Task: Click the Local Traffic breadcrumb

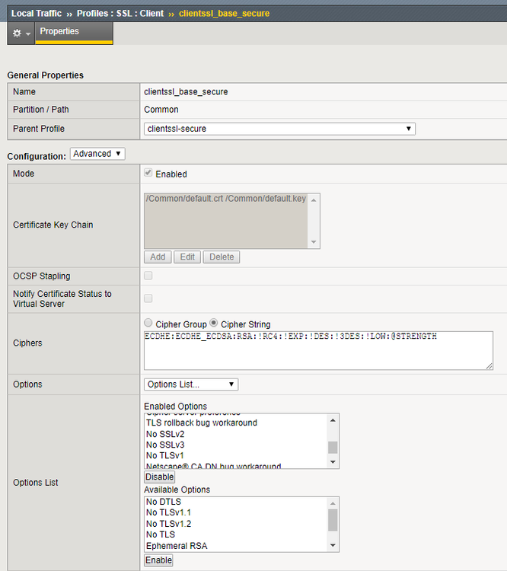Action: (x=36, y=13)
